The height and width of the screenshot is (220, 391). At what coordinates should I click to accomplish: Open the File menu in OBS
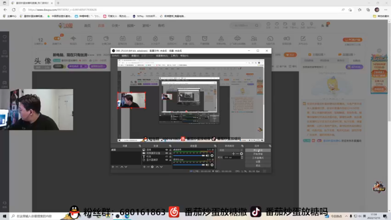(115, 56)
